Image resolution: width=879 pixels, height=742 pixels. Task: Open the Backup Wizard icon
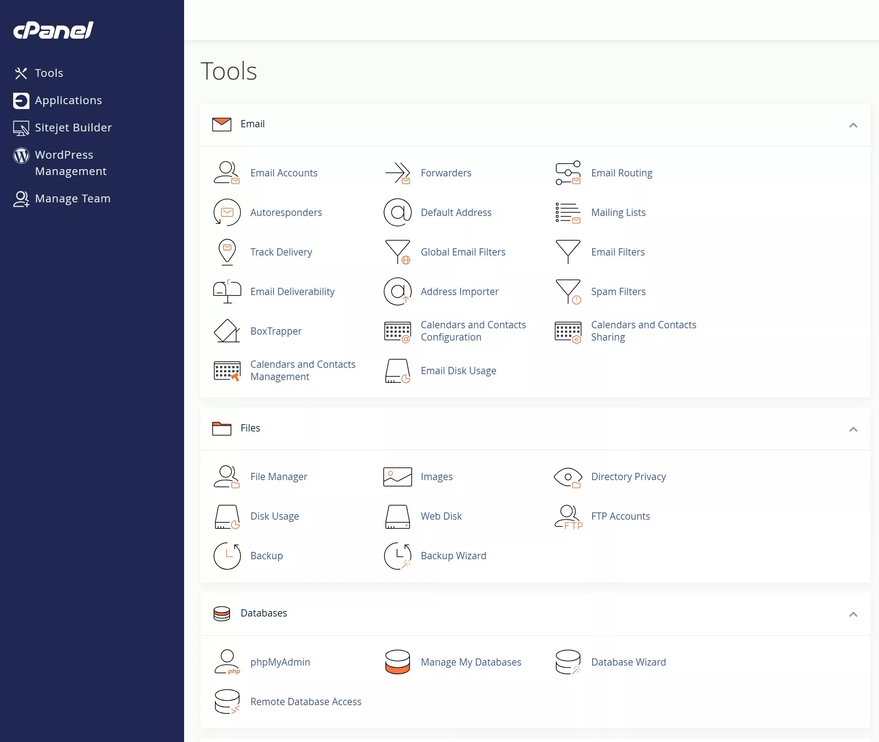pos(397,556)
